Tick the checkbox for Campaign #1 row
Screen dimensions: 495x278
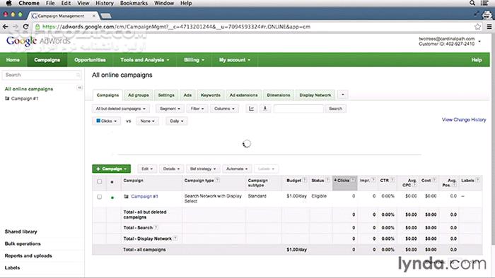click(x=100, y=197)
